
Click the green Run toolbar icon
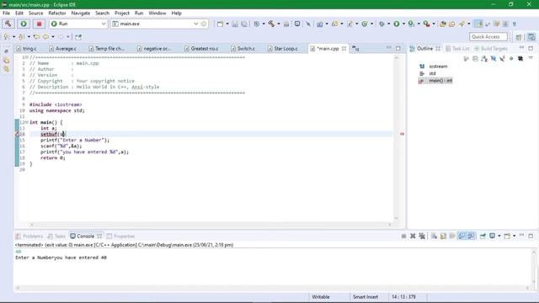pos(397,24)
